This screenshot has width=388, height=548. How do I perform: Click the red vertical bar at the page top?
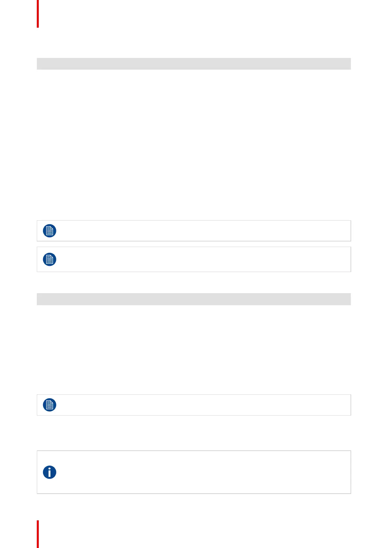[x=38, y=14]
